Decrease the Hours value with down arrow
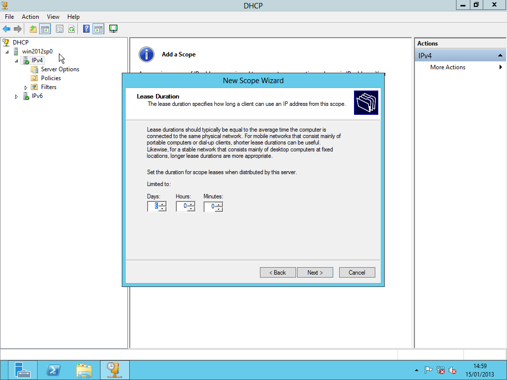The height and width of the screenshot is (380, 507). (191, 209)
